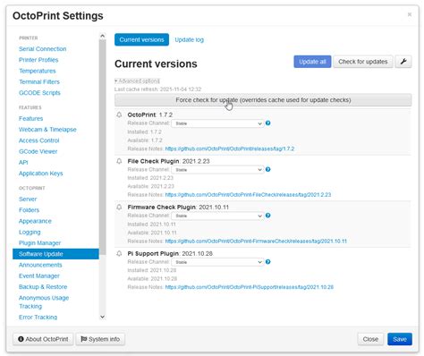The image size is (424, 356).
Task: Open the PiSupport 2021.10.28 release notes link
Action: coord(250,287)
